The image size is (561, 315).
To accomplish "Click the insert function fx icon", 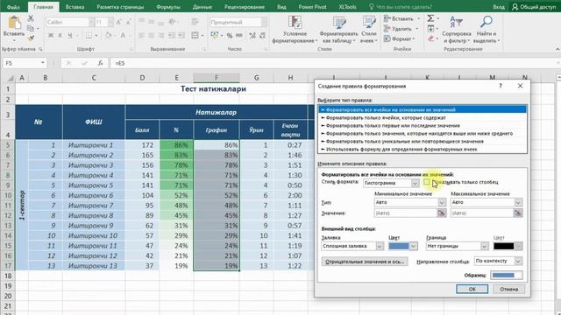I will [101, 63].
